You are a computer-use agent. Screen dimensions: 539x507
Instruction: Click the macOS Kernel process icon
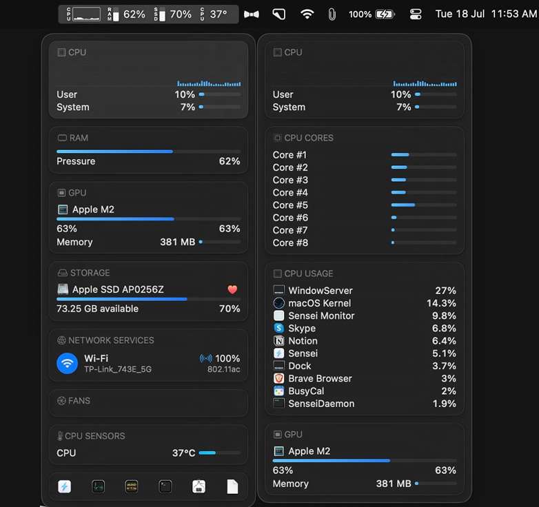click(x=278, y=303)
